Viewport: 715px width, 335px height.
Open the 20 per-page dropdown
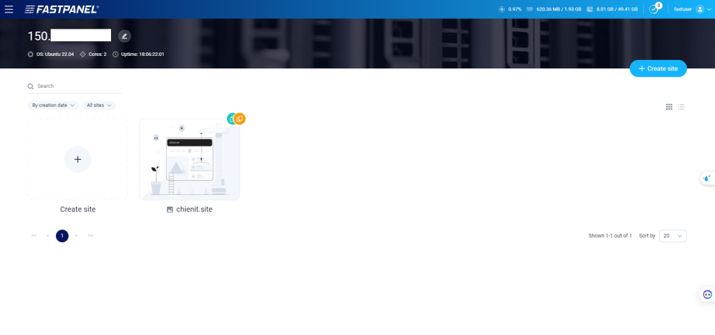[672, 236]
